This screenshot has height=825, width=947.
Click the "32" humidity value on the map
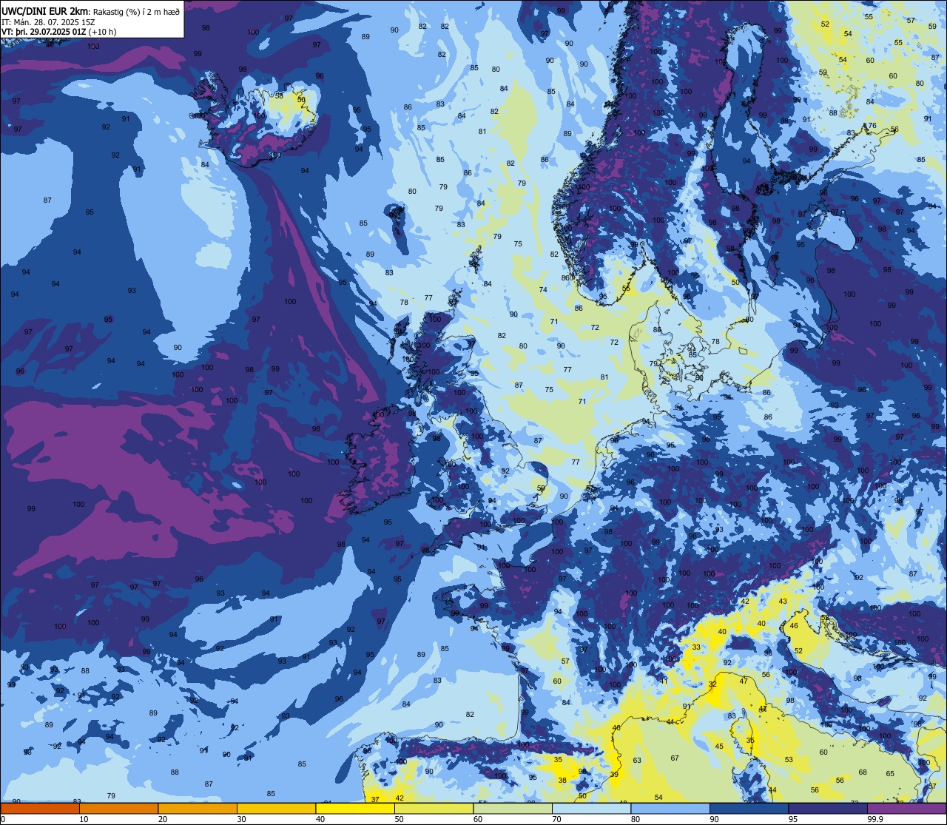pyautogui.click(x=712, y=684)
